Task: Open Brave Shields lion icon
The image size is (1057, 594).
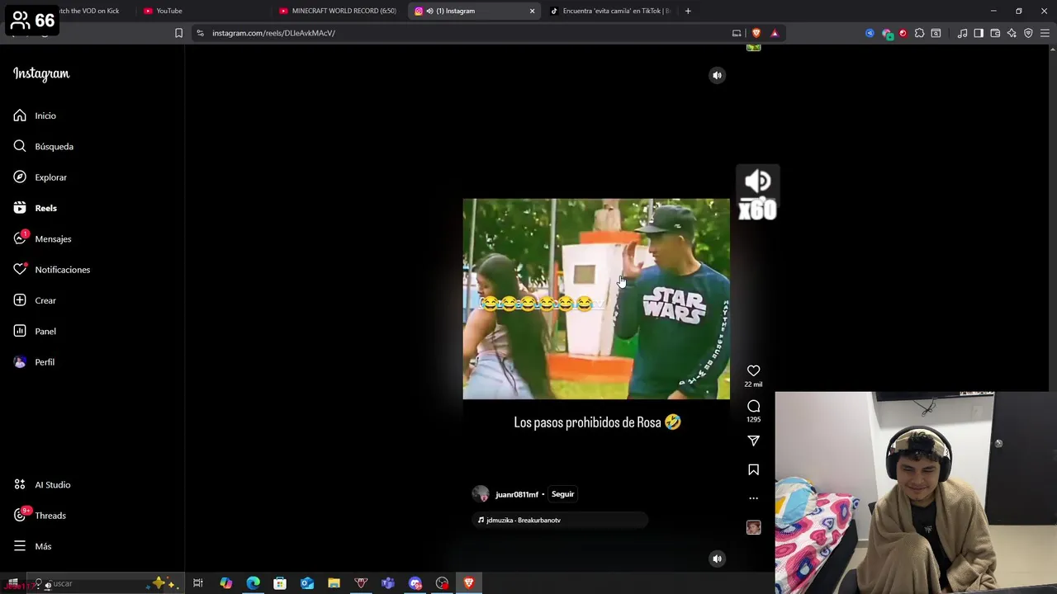Action: point(756,33)
